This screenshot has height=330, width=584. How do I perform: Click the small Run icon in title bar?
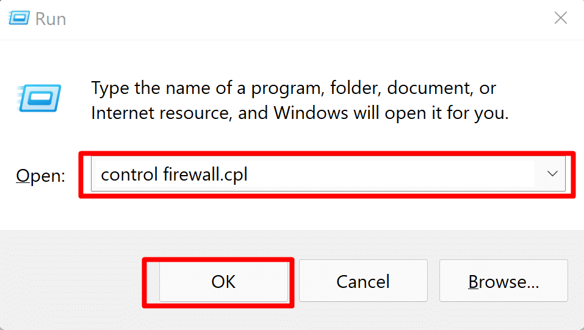pos(20,18)
